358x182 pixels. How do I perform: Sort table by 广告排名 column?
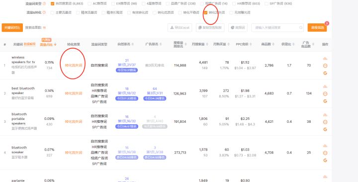tap(161, 44)
